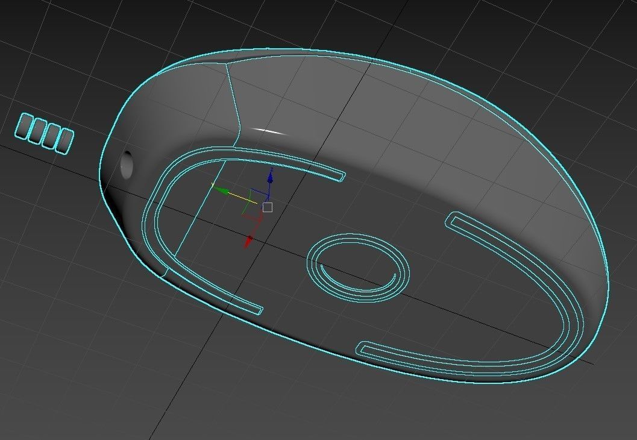The width and height of the screenshot is (637, 440).
Task: Grab the blue Z-axis gizmo arrow
Action: click(270, 177)
